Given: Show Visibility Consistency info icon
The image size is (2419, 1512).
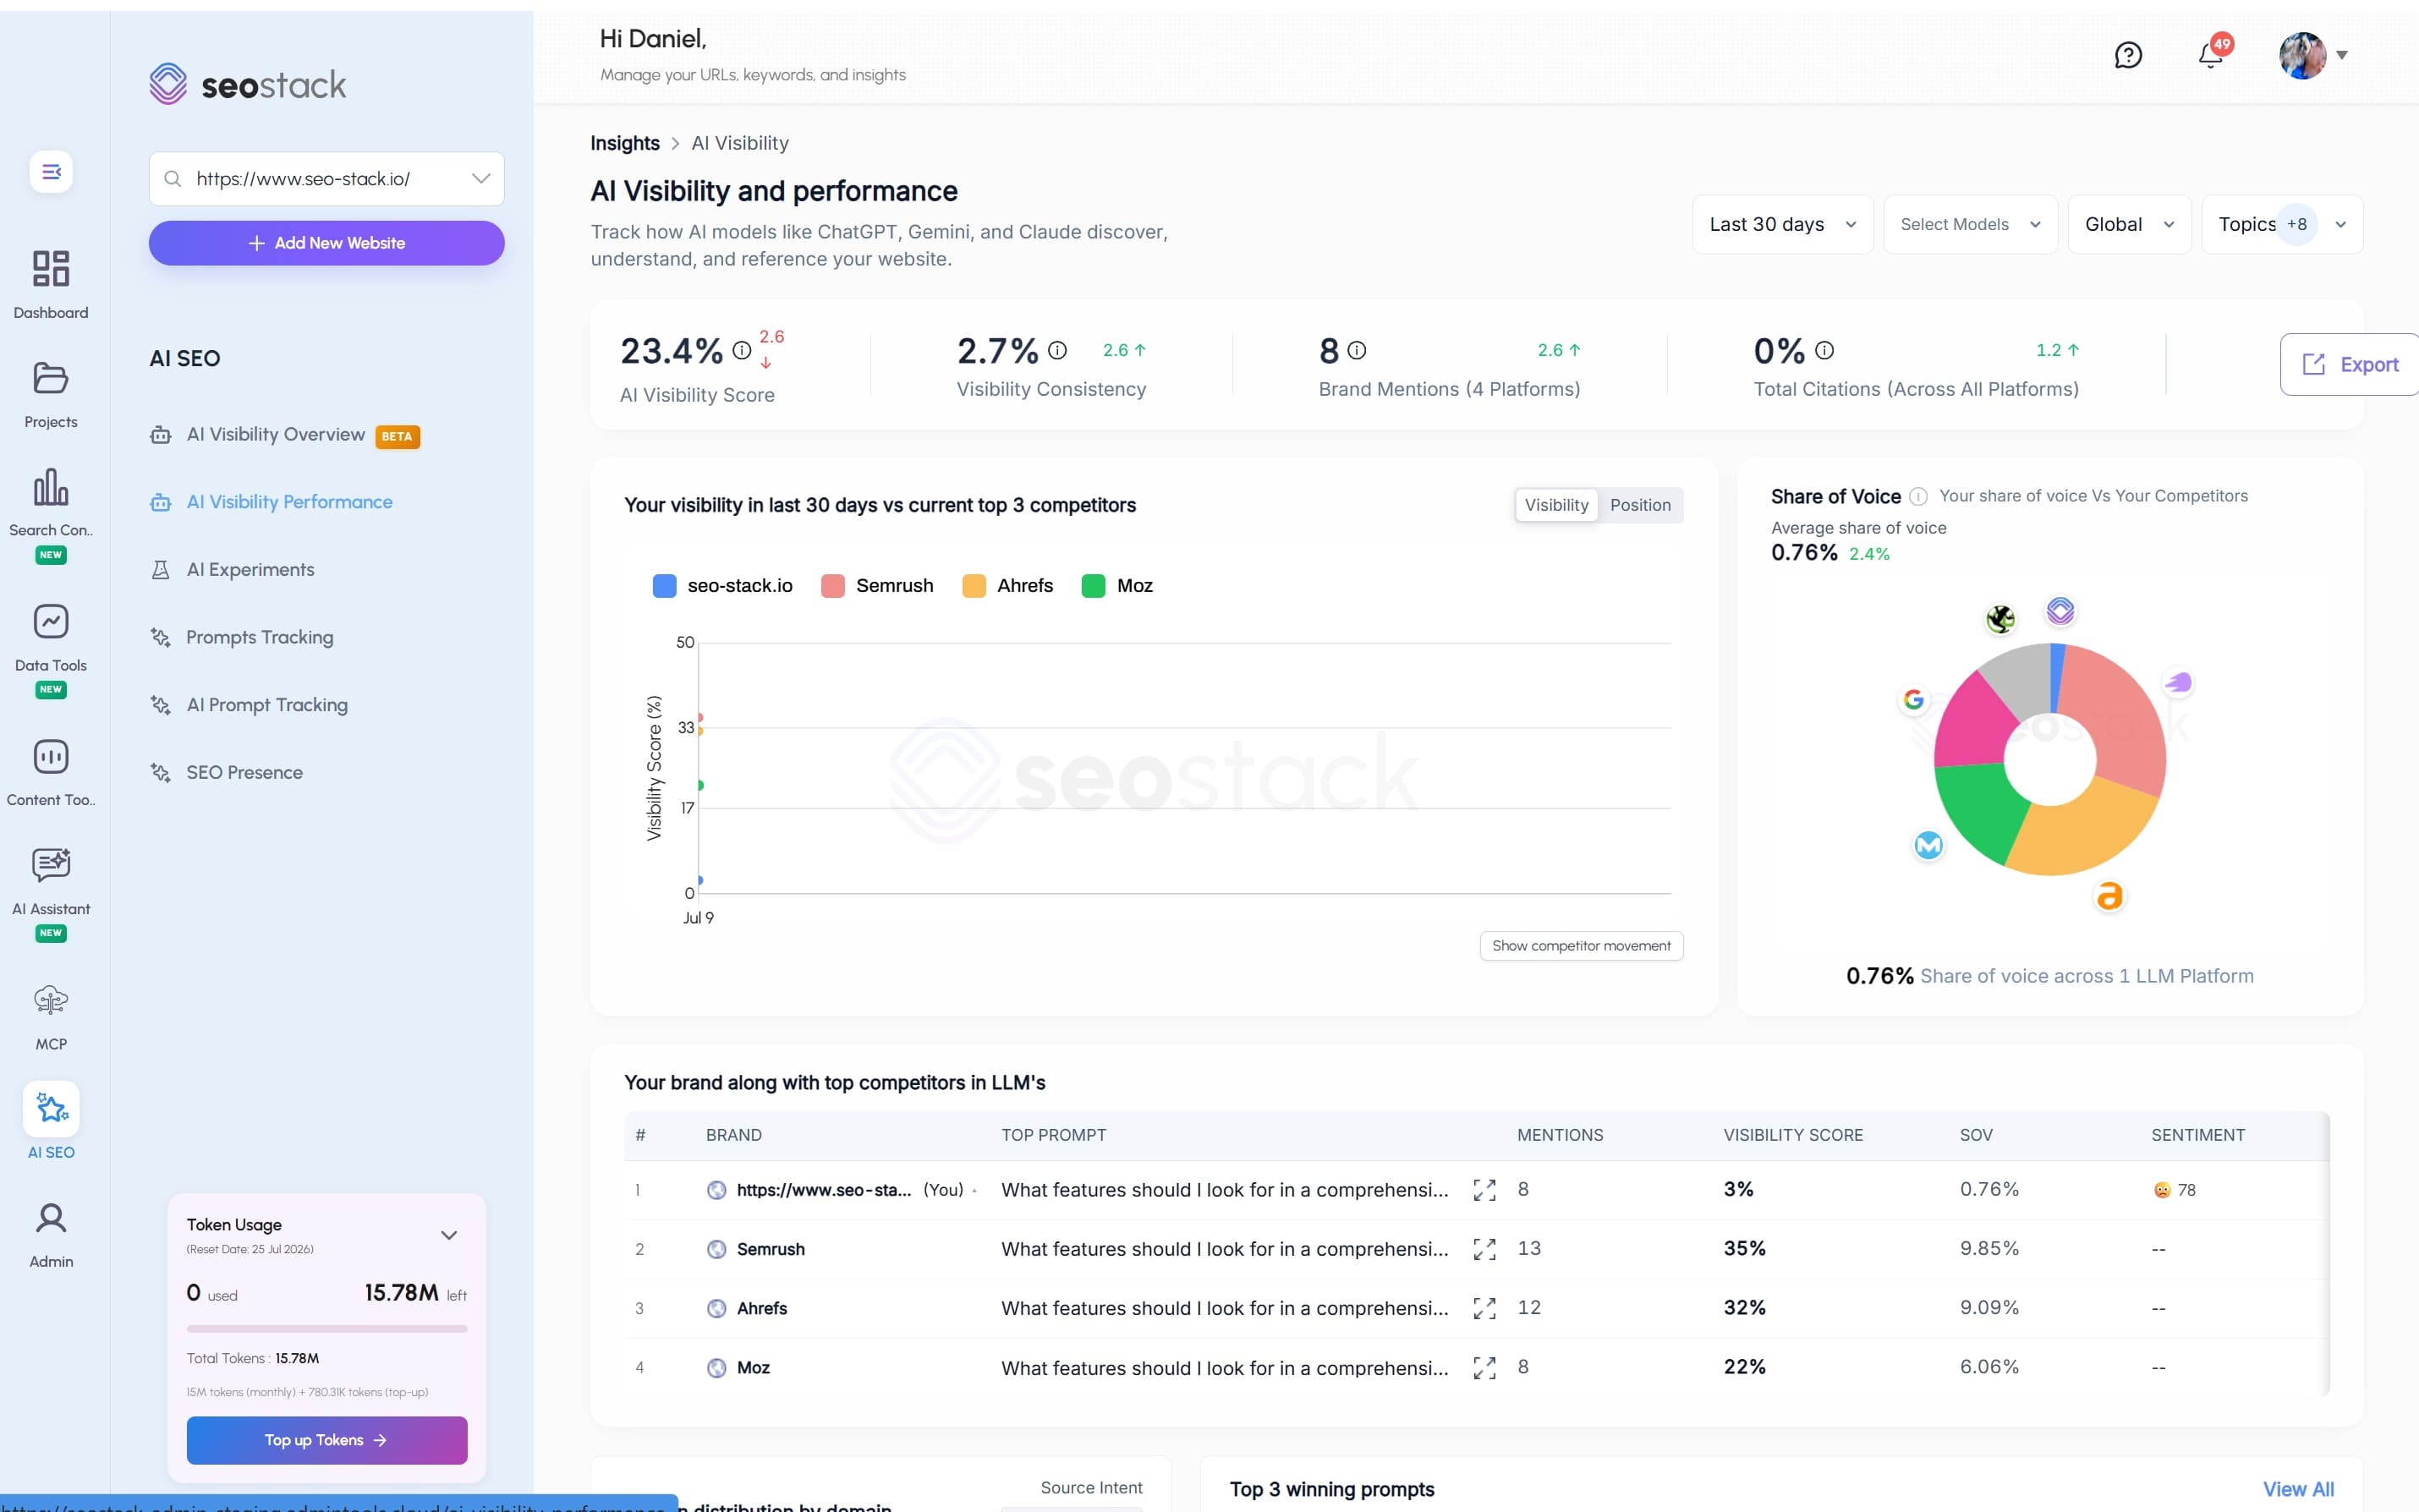Looking at the screenshot, I should 1057,350.
